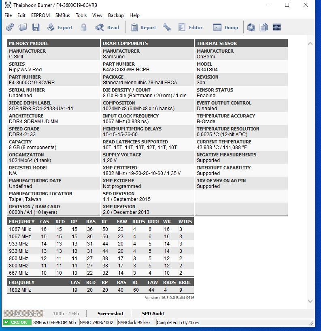Viewport: 321px width, 331px height.
Task: Click the Read toolbar button
Action: (107, 28)
